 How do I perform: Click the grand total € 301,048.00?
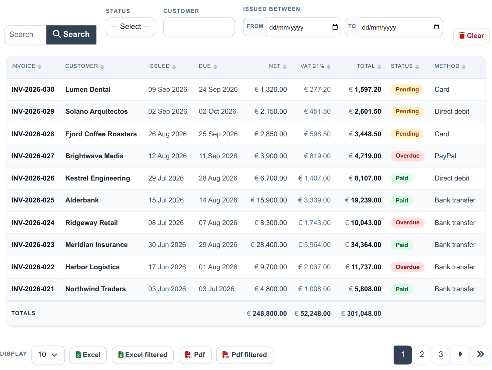point(361,313)
